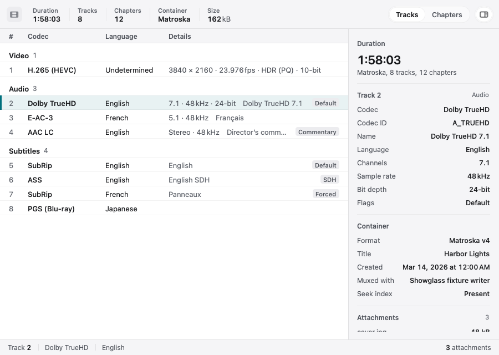Viewport: 499px width, 355px height.
Task: Switch to the Tracks tab
Action: 407,14
